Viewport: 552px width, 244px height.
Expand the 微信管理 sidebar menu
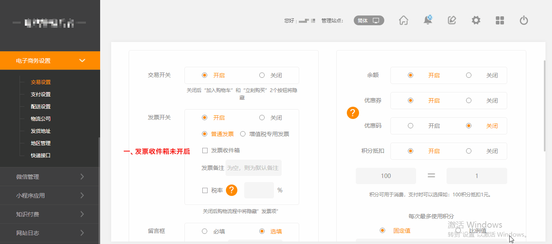tap(50, 177)
